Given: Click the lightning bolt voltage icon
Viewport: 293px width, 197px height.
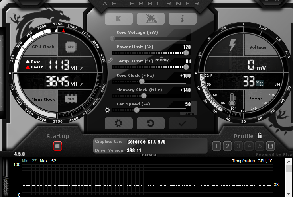Looking at the screenshot, I should click(x=232, y=45).
